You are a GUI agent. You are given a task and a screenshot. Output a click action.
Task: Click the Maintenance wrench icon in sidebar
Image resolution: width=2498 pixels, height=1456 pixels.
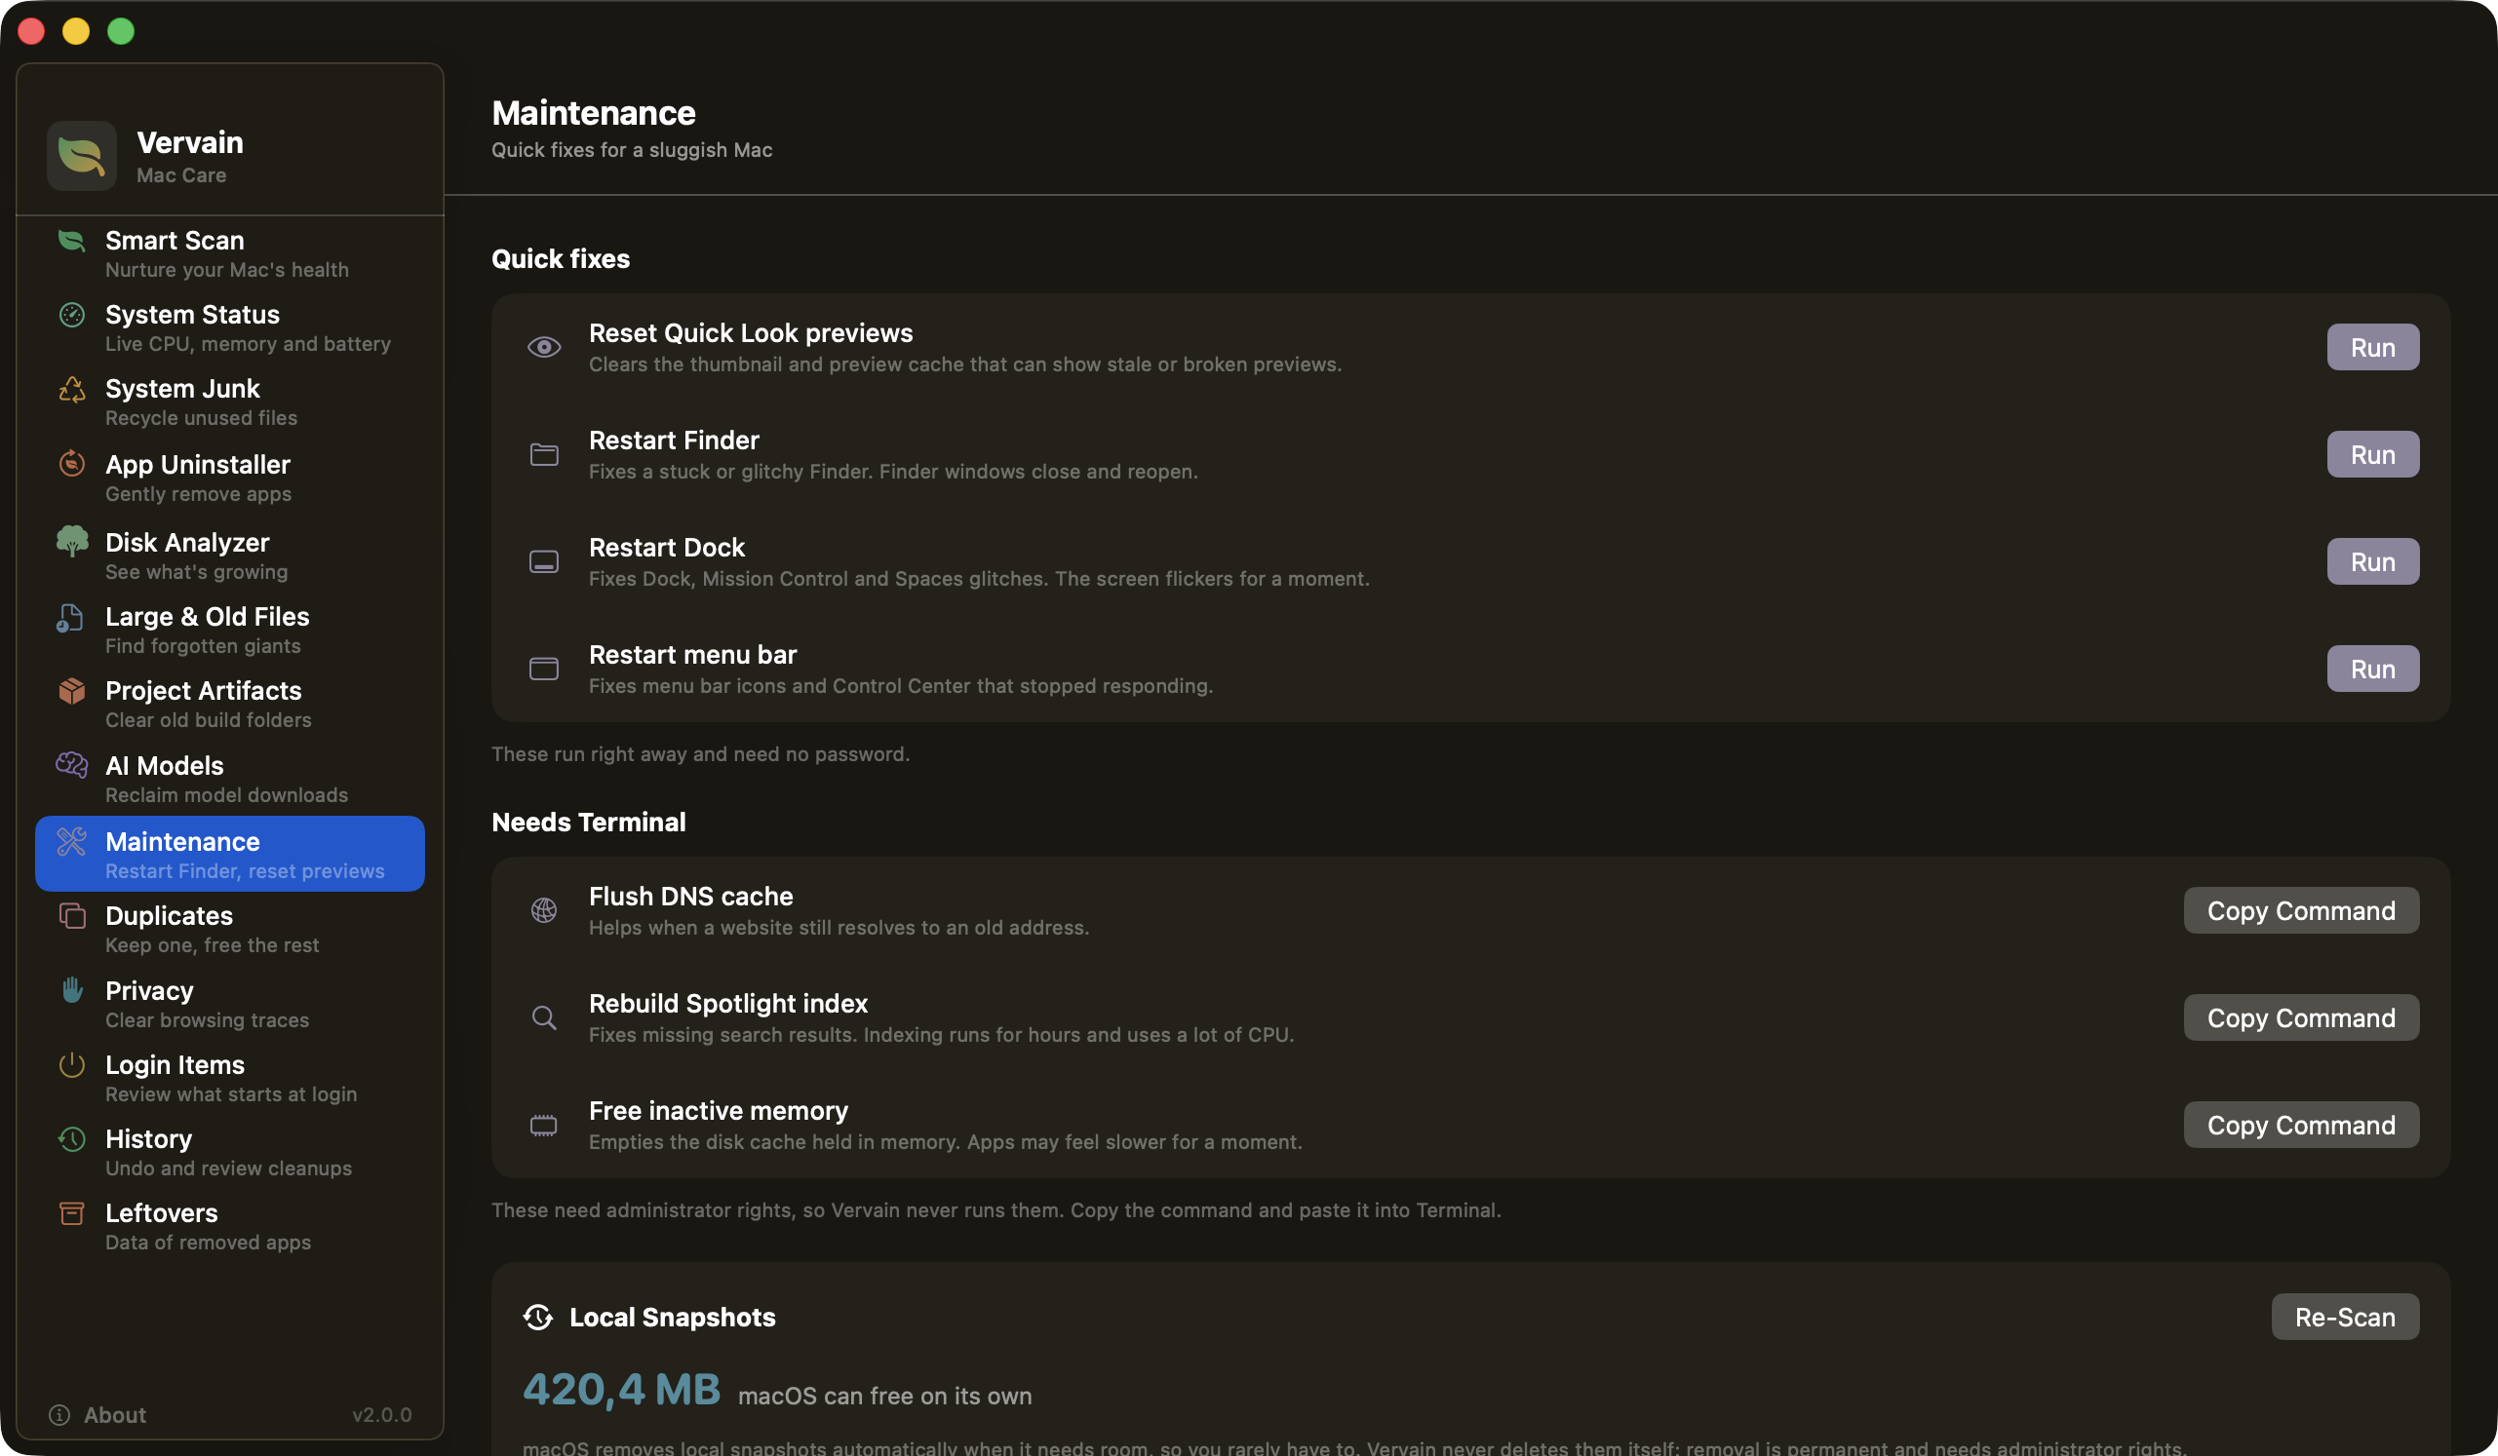(x=71, y=842)
